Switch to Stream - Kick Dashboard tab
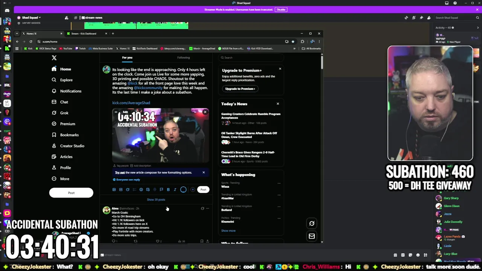 point(87,33)
